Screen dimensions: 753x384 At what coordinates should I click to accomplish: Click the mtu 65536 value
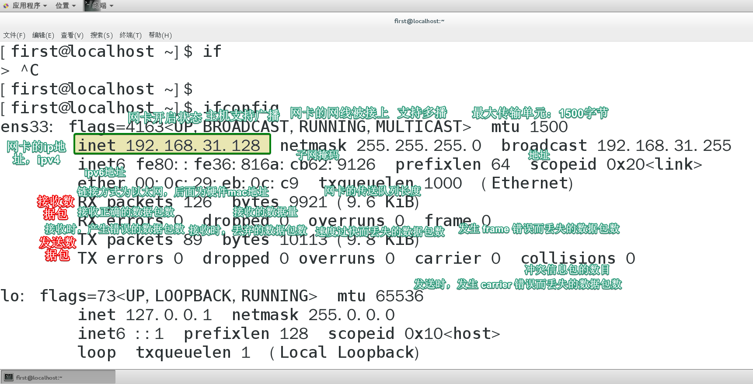pos(380,296)
